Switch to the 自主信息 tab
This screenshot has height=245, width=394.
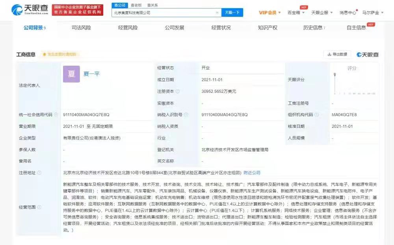(356, 28)
